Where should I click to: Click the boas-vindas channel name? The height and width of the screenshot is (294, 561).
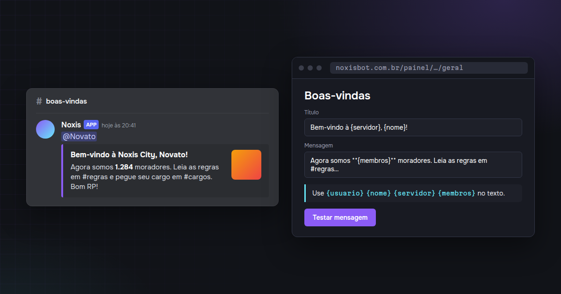(x=66, y=101)
